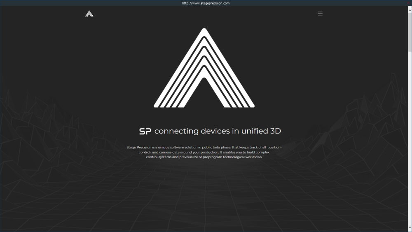The height and width of the screenshot is (232, 412).
Task: Click the SP wordmark beside the headline
Action: click(145, 131)
